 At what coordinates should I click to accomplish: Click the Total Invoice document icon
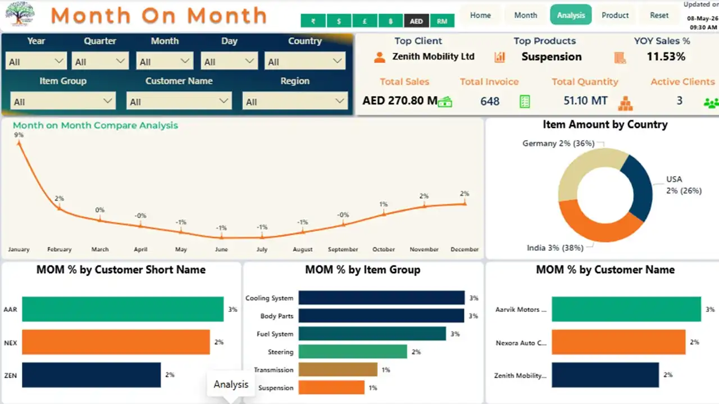[x=525, y=102]
